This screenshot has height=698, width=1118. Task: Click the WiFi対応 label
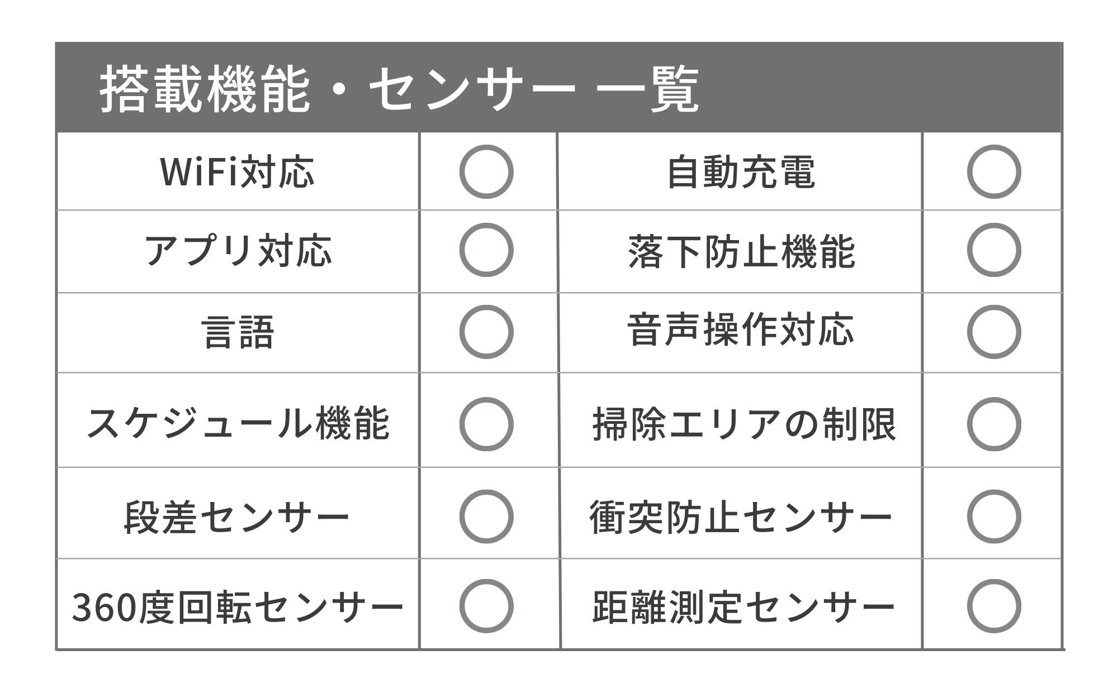pyautogui.click(x=238, y=172)
